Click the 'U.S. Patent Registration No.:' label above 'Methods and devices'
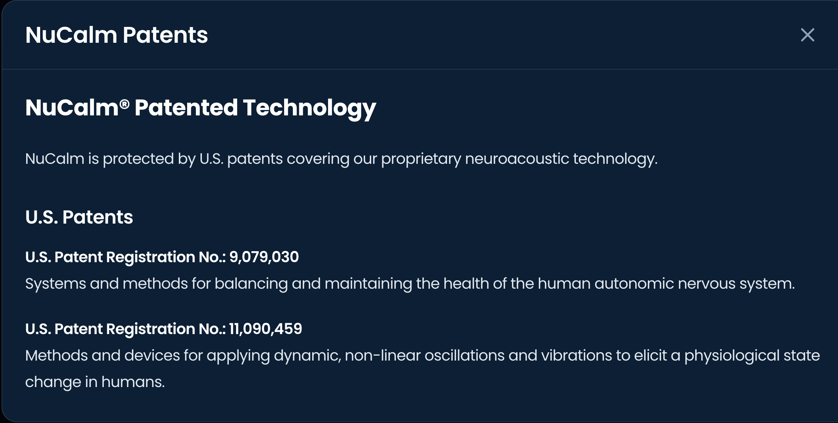This screenshot has width=838, height=423. coord(125,329)
